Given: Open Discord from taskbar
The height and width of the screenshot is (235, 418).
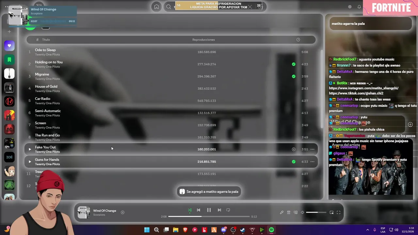Looking at the screenshot, I should pos(224,230).
